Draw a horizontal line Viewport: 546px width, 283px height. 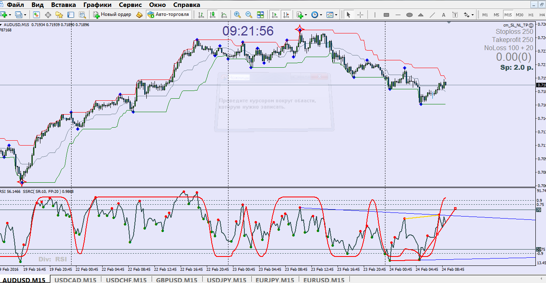pos(398,15)
